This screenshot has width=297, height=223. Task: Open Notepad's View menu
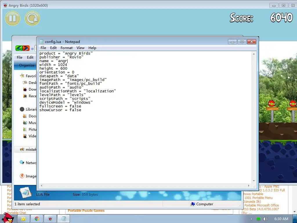(80, 48)
